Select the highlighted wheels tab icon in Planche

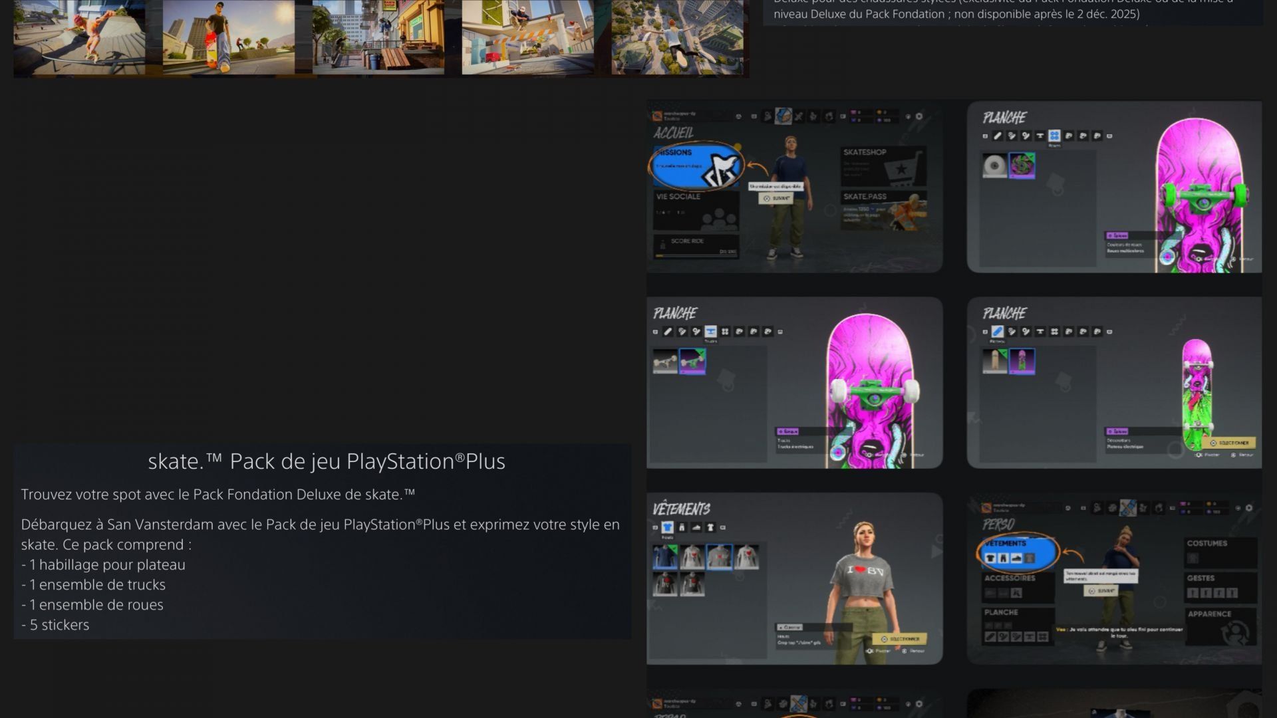tap(1054, 136)
